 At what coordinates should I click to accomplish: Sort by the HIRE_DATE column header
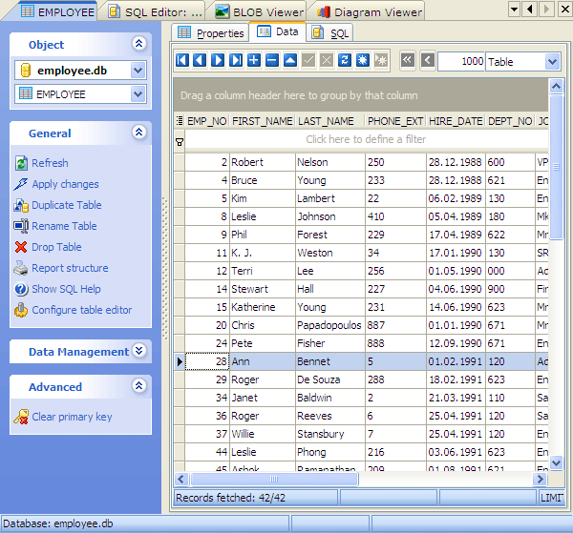pos(456,121)
